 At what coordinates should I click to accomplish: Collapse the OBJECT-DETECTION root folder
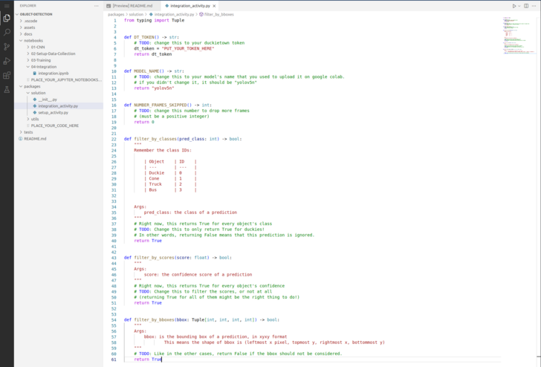click(x=36, y=14)
